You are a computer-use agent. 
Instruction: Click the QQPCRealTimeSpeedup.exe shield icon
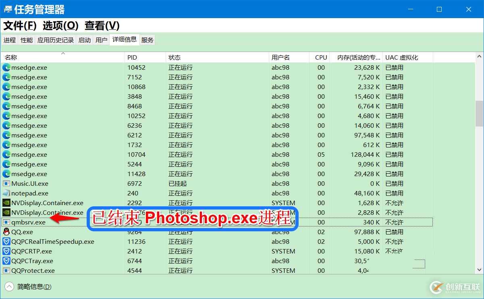(x=6, y=241)
